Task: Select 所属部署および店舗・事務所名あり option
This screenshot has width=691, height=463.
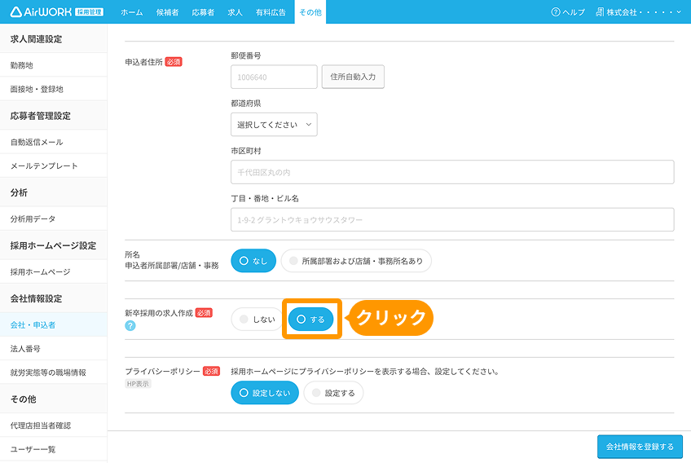Action: click(x=356, y=261)
